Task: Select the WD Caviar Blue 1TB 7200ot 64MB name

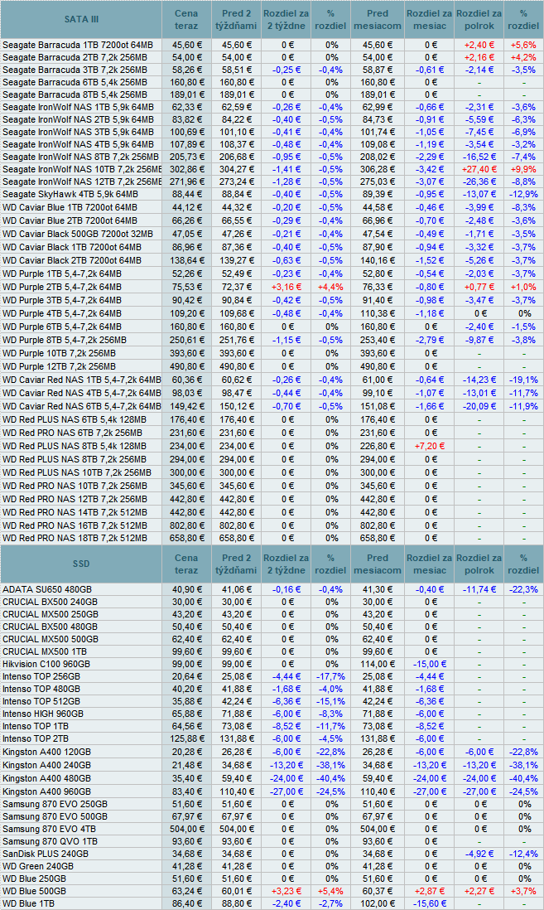Action: [x=70, y=207]
